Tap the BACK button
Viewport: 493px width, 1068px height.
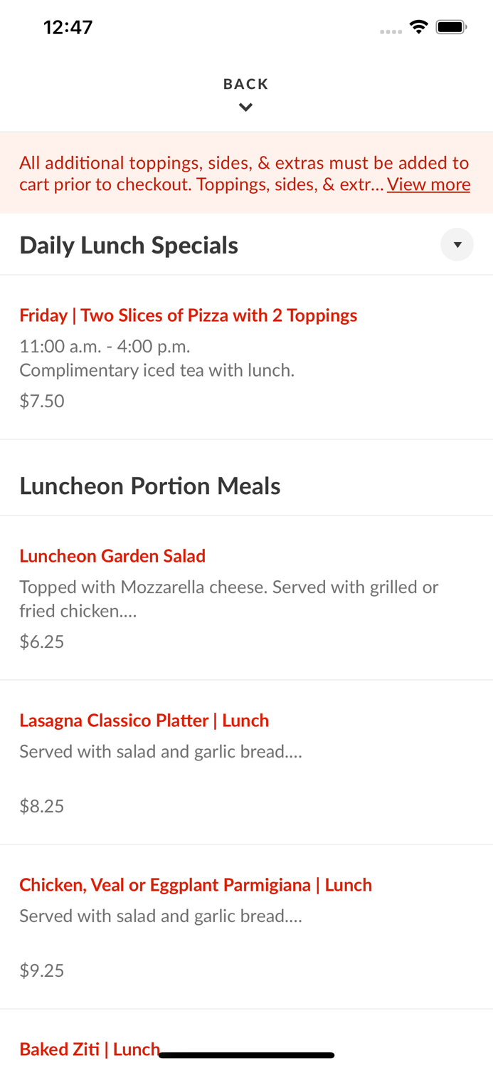point(245,83)
